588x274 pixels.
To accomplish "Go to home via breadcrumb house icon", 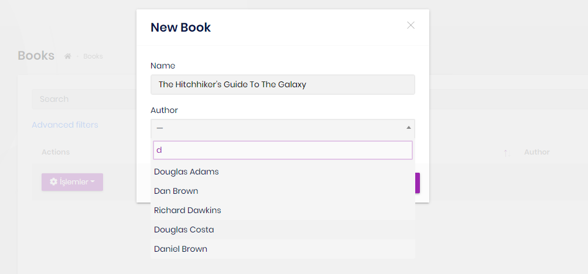I will (68, 56).
